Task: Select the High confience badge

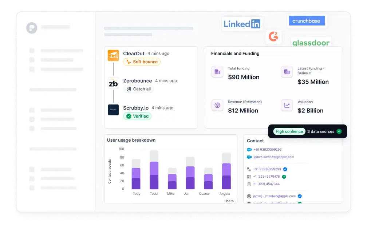Action: click(x=289, y=131)
